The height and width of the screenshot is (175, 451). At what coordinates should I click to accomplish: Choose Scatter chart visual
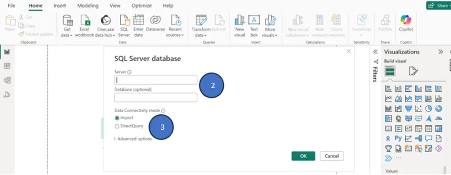(x=418, y=109)
